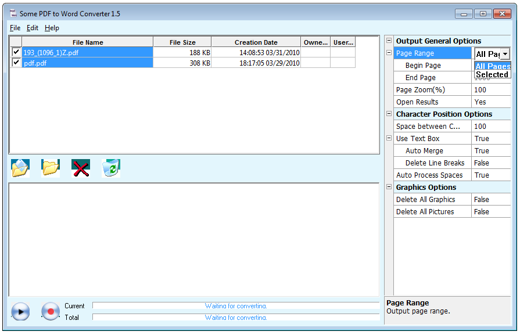Click the recycle bin clear list icon
Screen dimensions: 520x335
tap(111, 168)
